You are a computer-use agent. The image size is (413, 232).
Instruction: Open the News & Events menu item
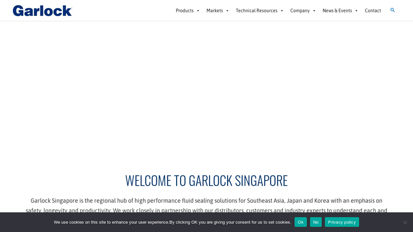(x=337, y=11)
